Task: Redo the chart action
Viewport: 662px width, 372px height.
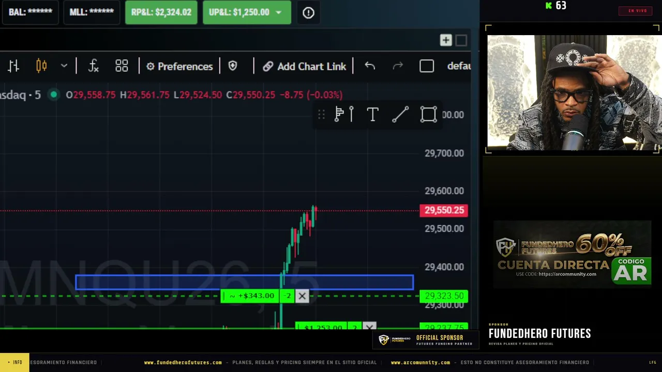Action: click(398, 66)
